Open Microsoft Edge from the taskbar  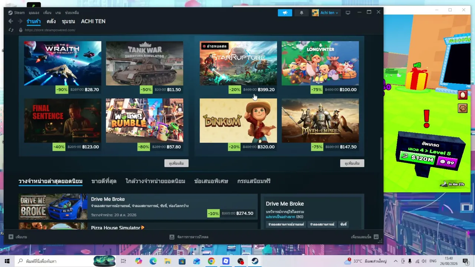pos(153,261)
